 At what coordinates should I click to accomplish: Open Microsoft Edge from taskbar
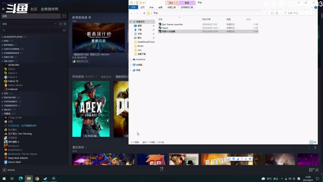point(21,178)
